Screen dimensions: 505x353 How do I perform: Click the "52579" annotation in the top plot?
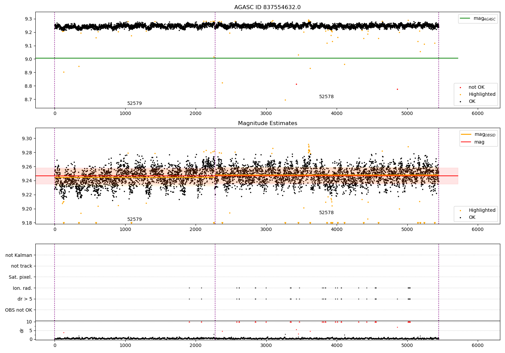[134, 104]
